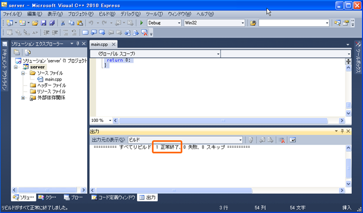Screen dimensions: 363x213
Task: Open Solution Explorer window position dropdown arrow
Action: [72, 44]
